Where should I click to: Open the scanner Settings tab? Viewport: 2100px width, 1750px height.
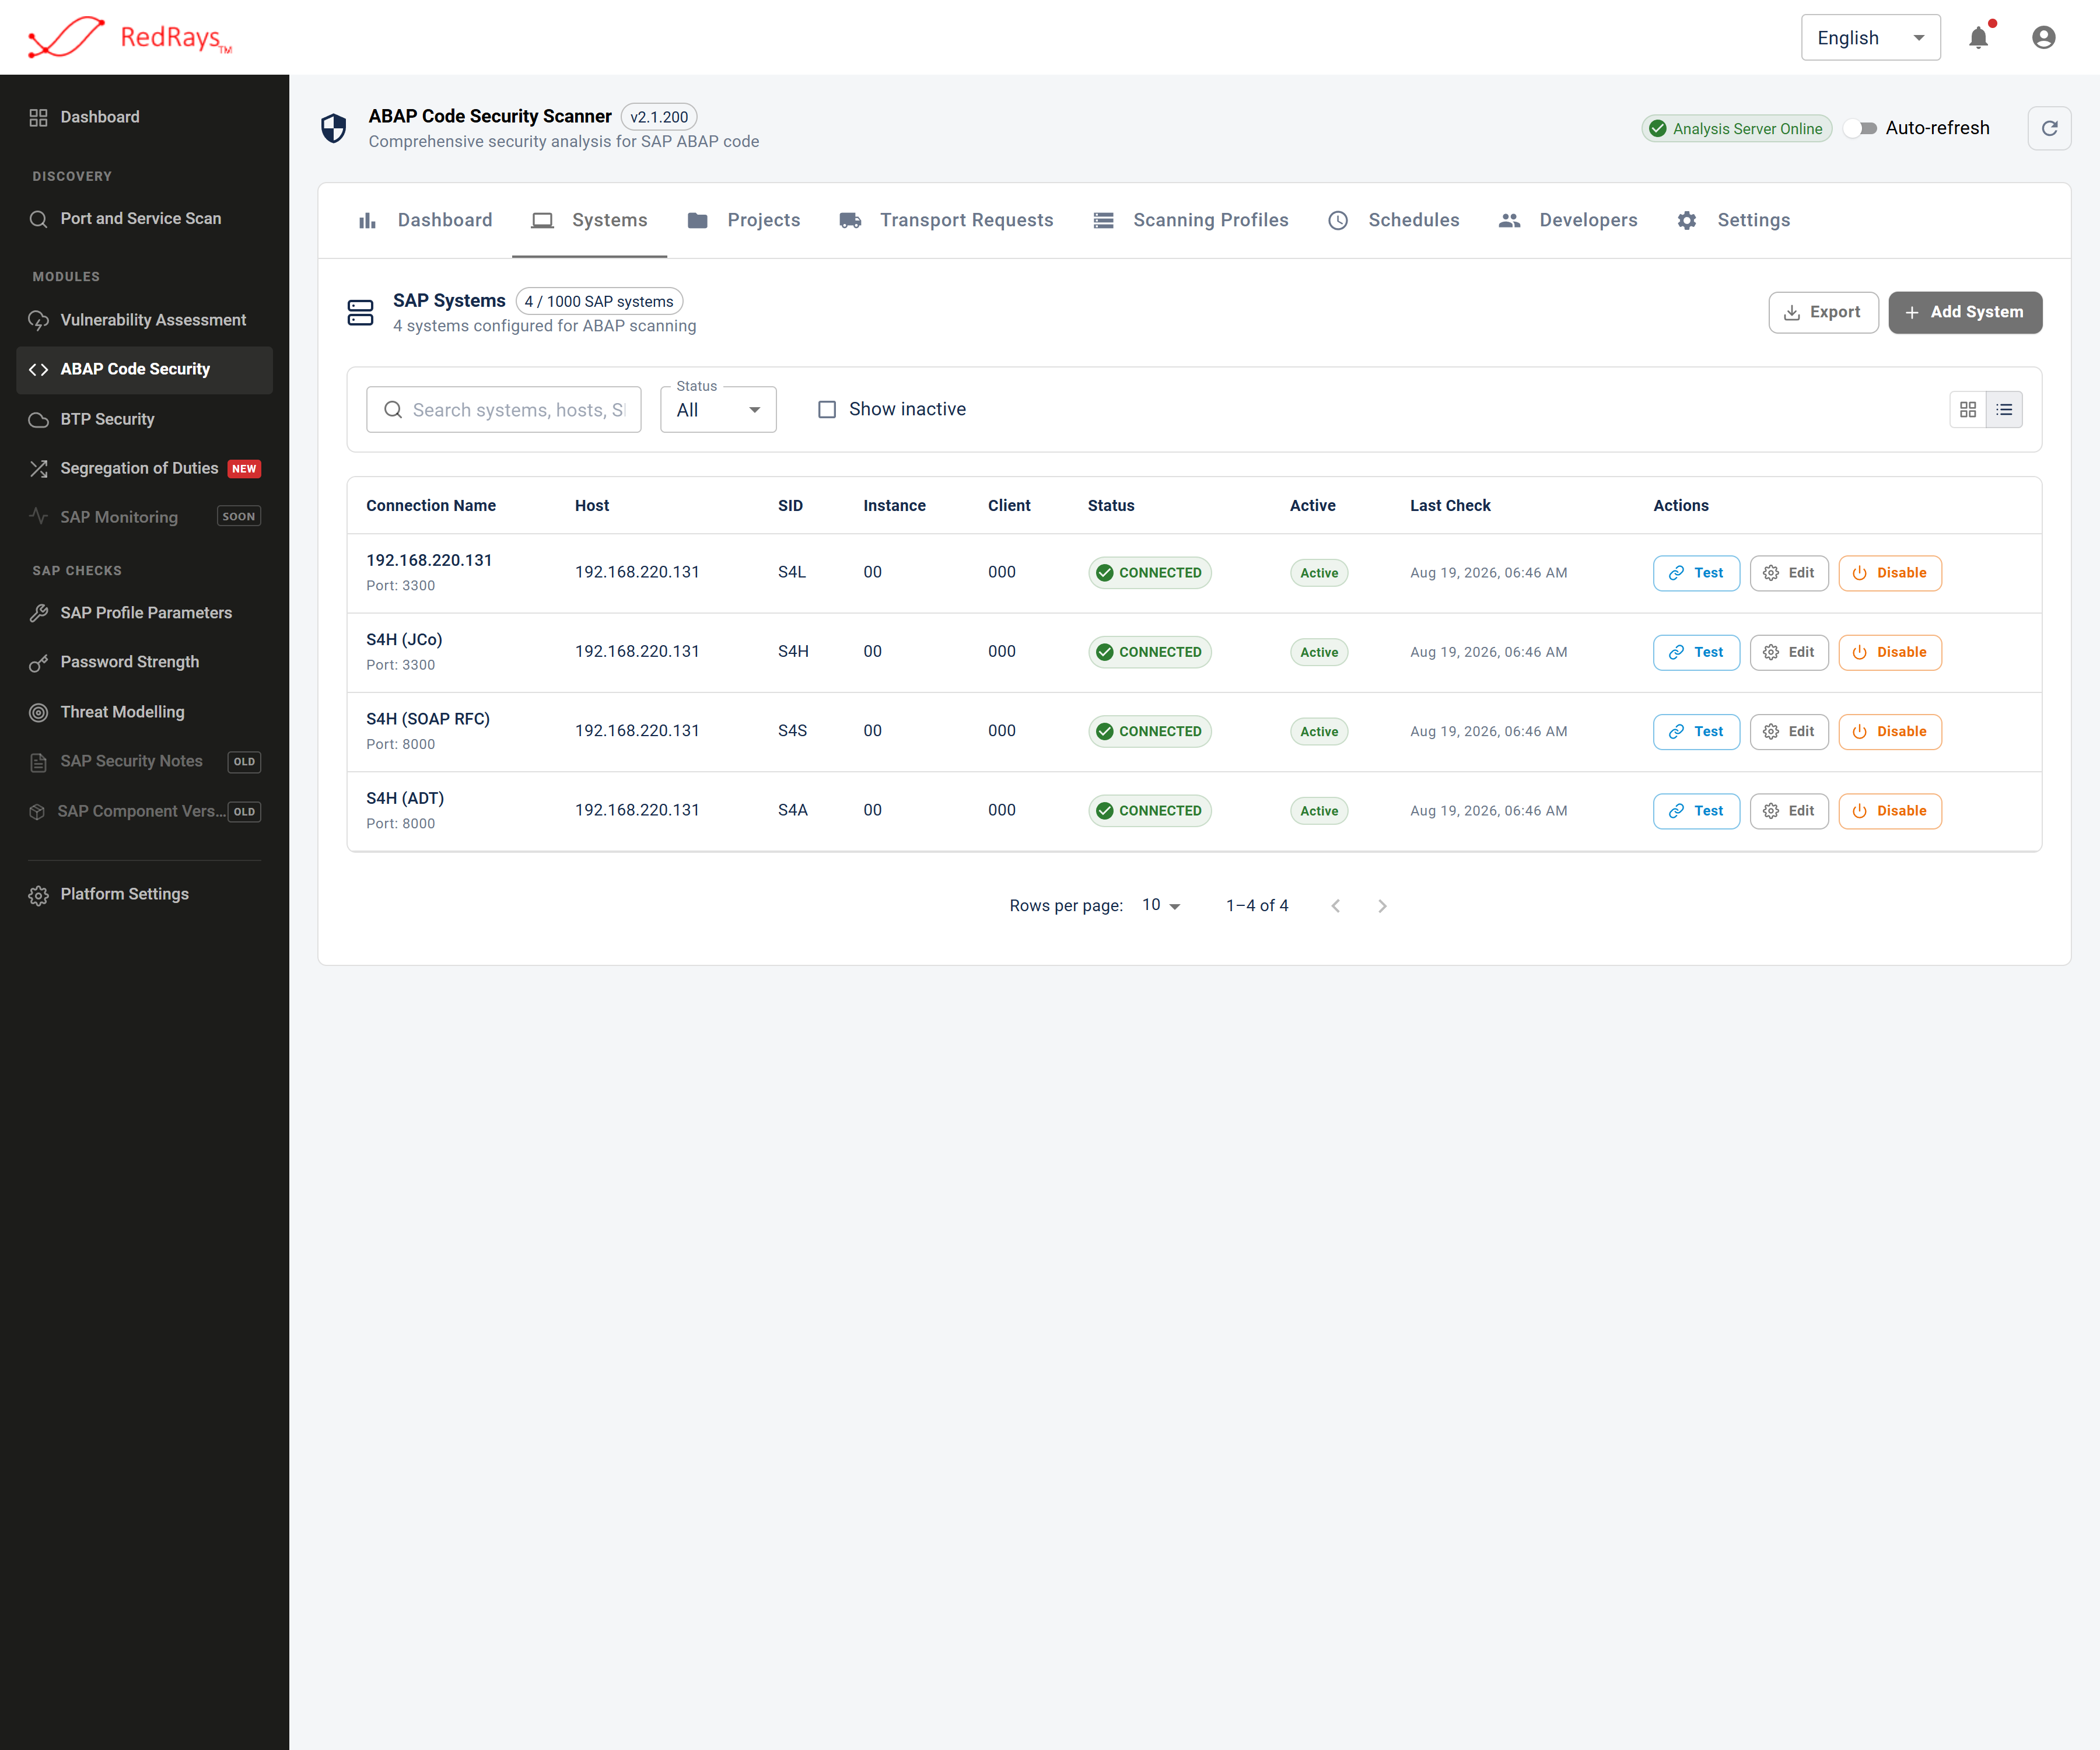1734,220
